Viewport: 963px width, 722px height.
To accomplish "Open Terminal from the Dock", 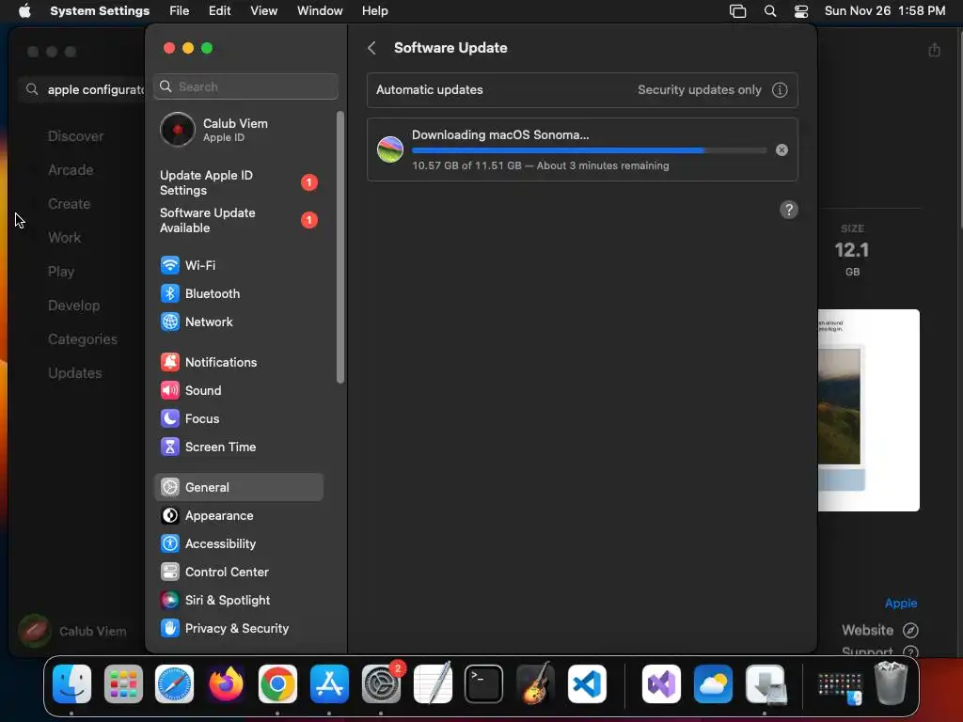I will [x=484, y=684].
